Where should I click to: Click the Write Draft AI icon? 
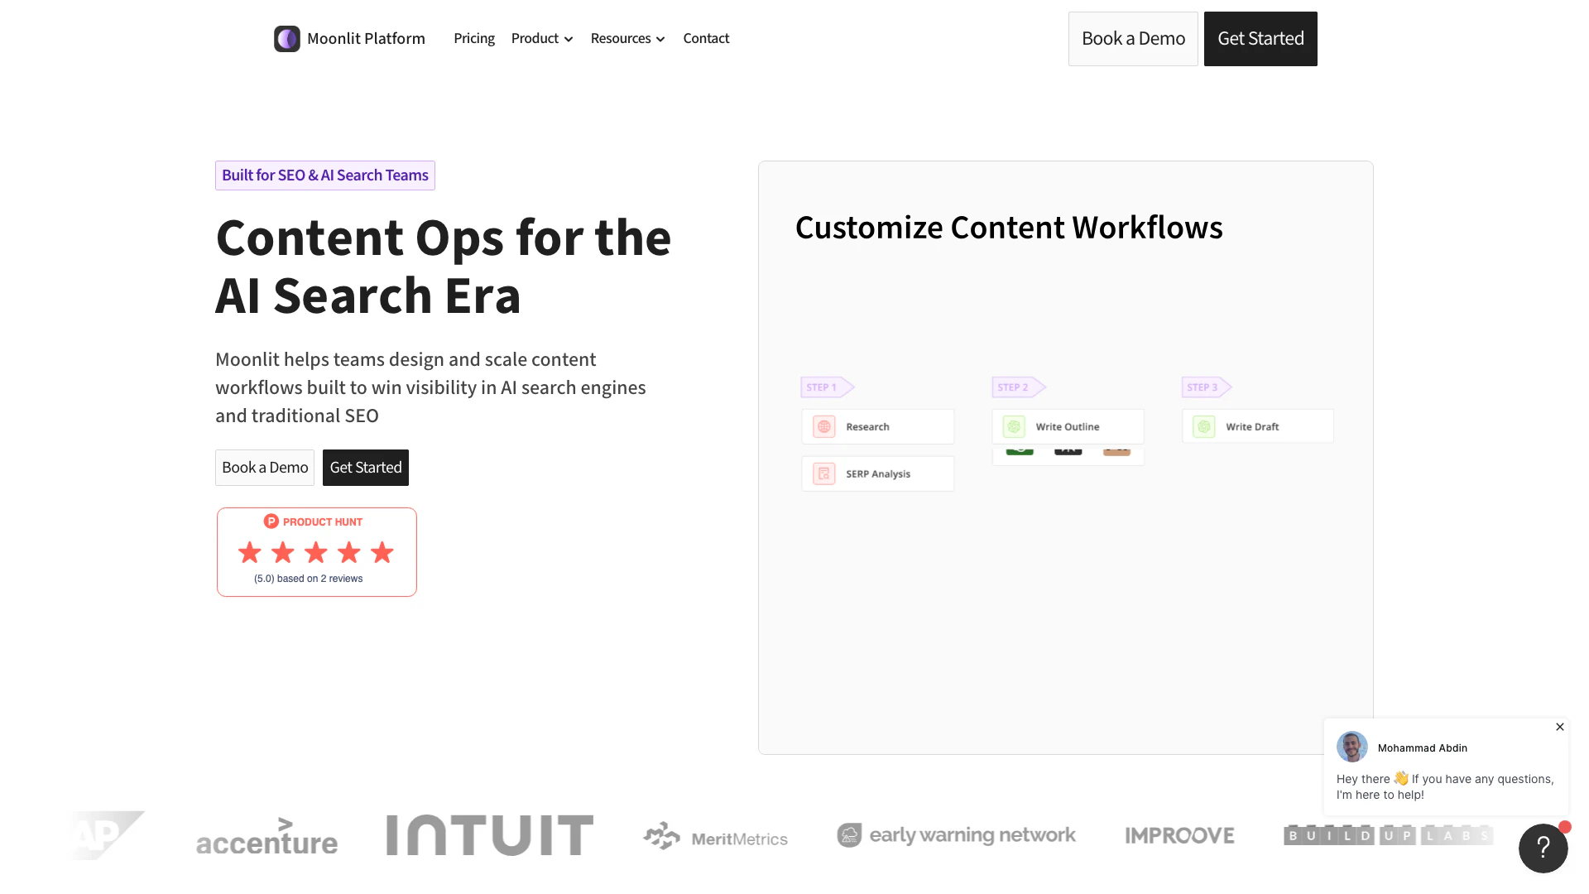click(1204, 427)
